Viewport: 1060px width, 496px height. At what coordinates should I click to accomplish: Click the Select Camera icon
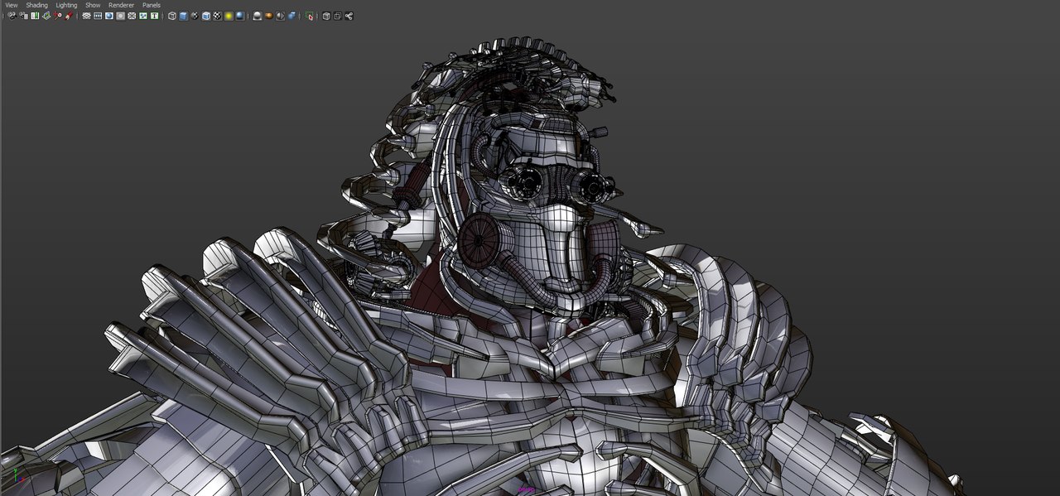pyautogui.click(x=12, y=16)
